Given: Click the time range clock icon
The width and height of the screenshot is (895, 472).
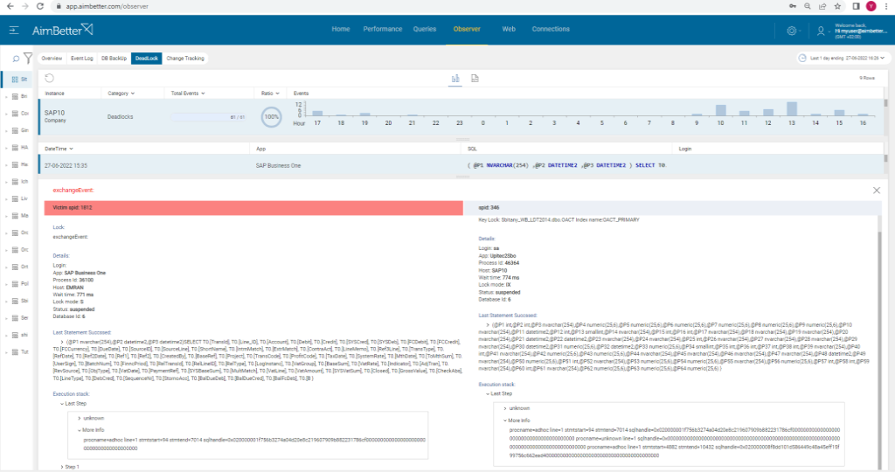Looking at the screenshot, I should coord(802,58).
